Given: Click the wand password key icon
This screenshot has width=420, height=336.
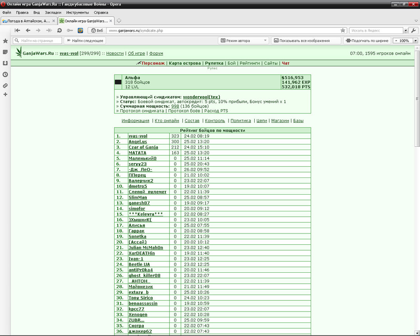Looking at the screenshot, I should [70, 31].
